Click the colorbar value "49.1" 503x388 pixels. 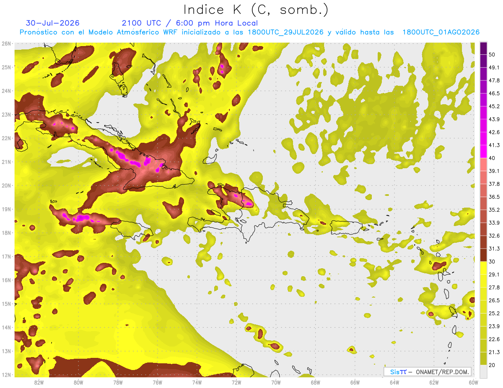pos(494,67)
